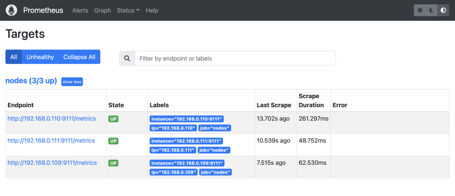Switch to dark theme moon icon
The image size is (455, 196).
coord(431,10)
